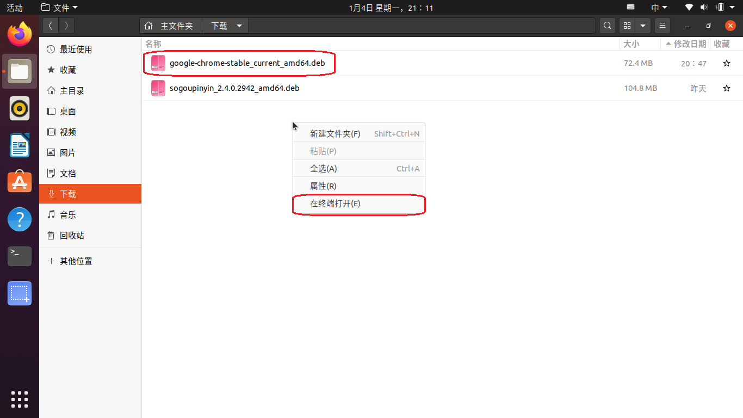Image resolution: width=743 pixels, height=418 pixels.
Task: Click 粘贴(P) context menu entry
Action: (359, 151)
